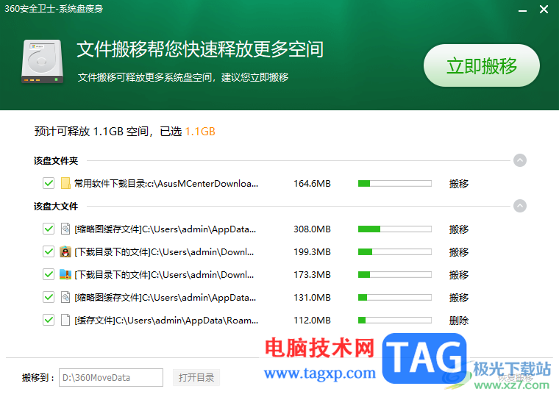Viewport: 559px width, 397px height.
Task: Click the 搬移到 path input field
Action: point(111,377)
